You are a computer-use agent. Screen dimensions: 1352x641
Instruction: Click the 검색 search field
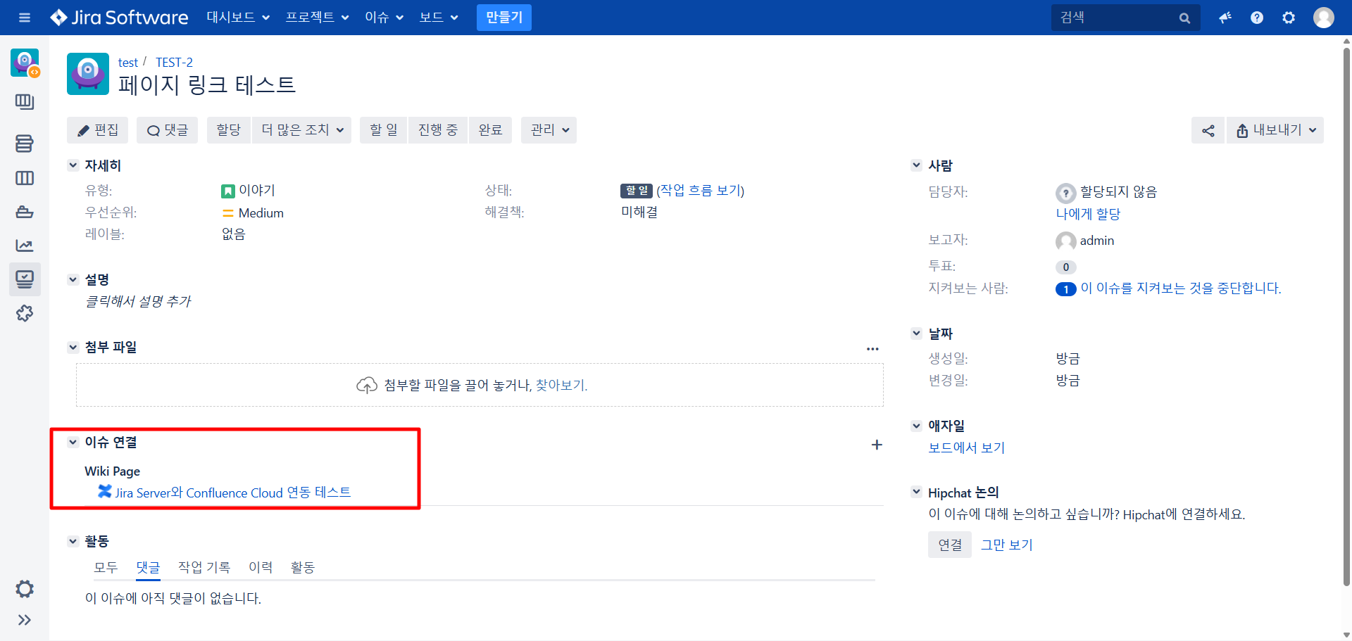point(1116,18)
